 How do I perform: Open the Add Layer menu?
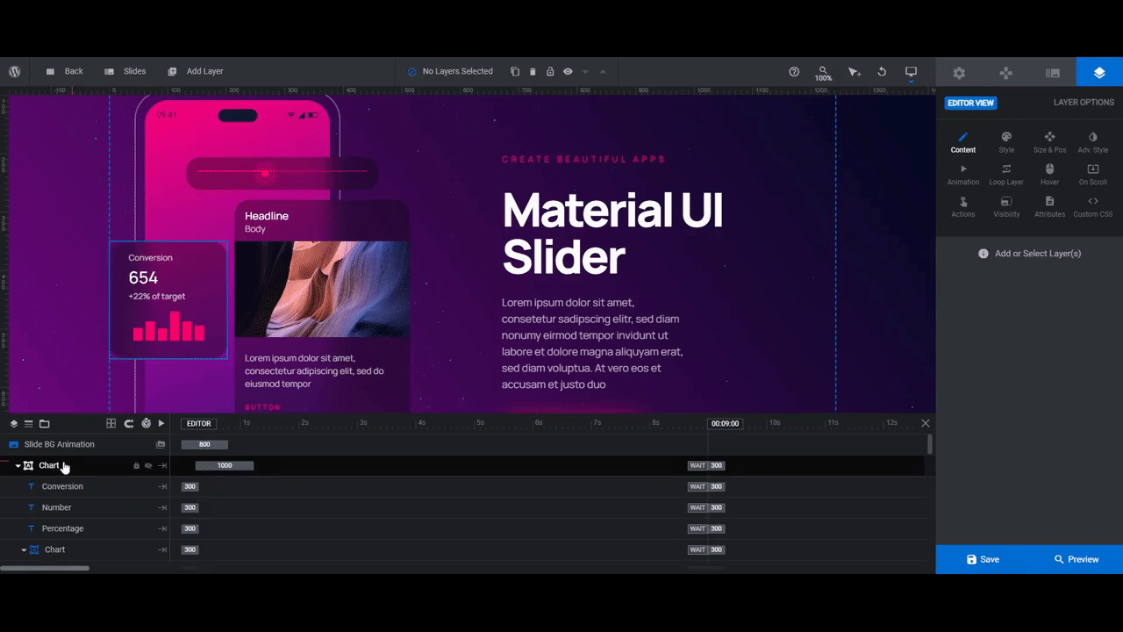click(196, 71)
